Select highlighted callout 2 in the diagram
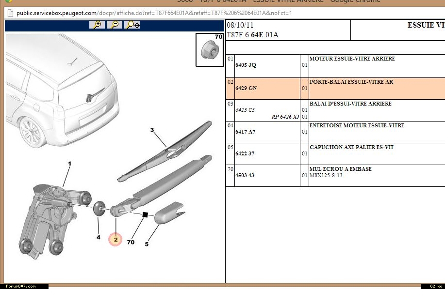The image size is (445, 289). pyautogui.click(x=115, y=240)
